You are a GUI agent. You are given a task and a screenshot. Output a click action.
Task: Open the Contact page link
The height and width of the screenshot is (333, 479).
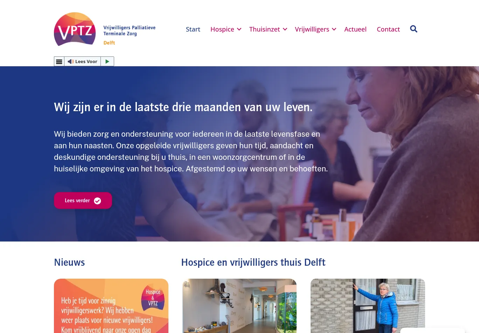(388, 29)
